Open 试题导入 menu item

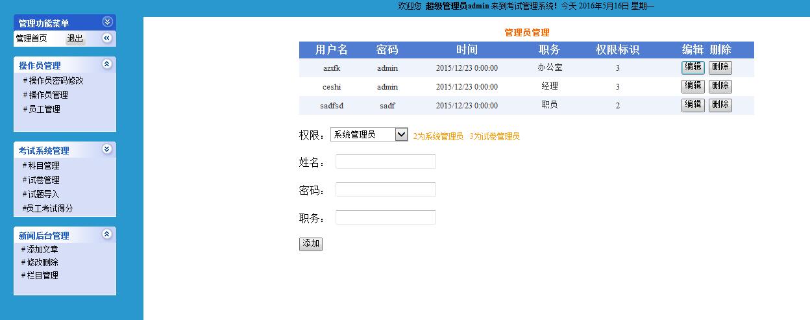43,194
